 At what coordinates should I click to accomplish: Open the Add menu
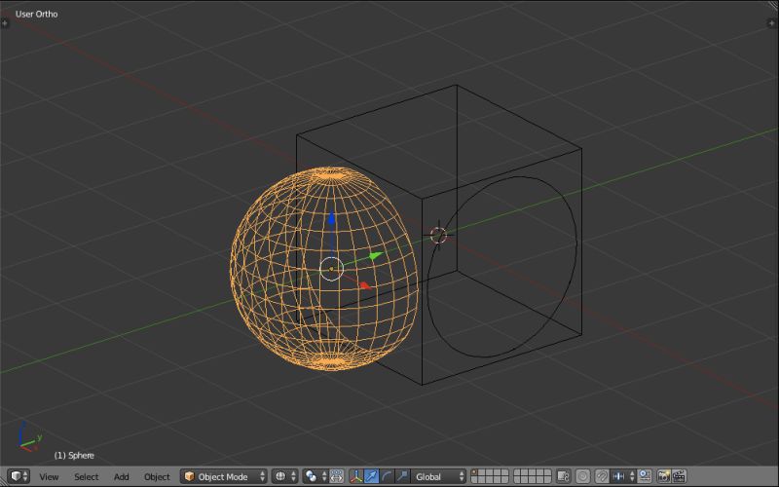pyautogui.click(x=121, y=476)
